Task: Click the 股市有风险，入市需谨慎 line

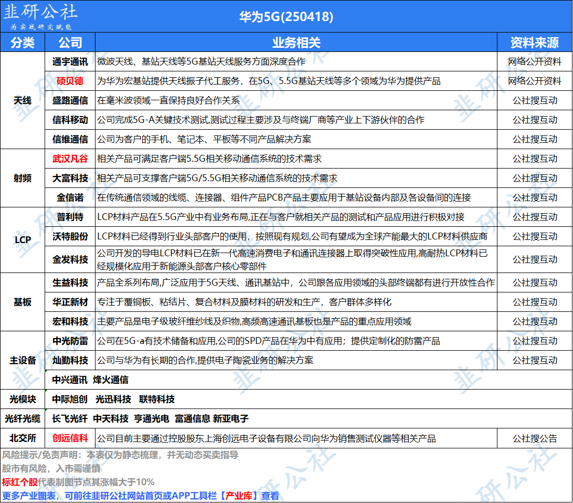Action: (51, 469)
